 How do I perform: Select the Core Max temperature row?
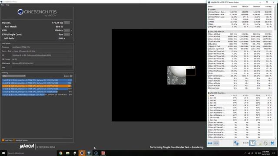click(240, 120)
